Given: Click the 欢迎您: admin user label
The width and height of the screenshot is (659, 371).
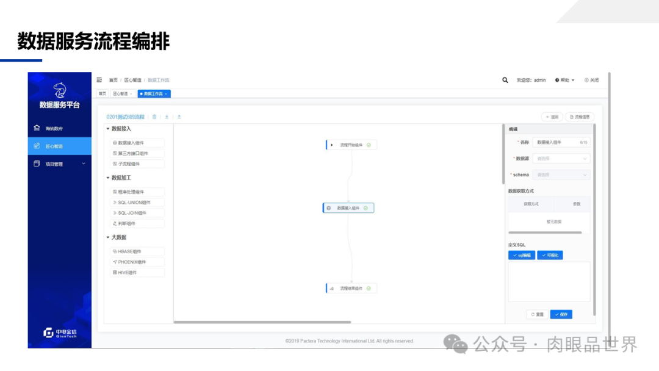Looking at the screenshot, I should [531, 81].
